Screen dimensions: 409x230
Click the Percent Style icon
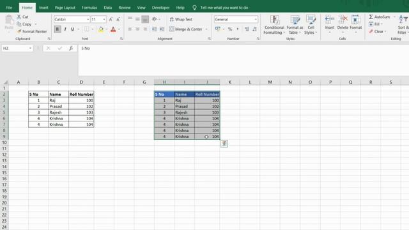pos(230,29)
